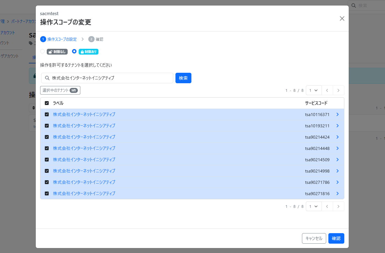Go to next page in top pagination
385x253 pixels.
pyautogui.click(x=338, y=90)
